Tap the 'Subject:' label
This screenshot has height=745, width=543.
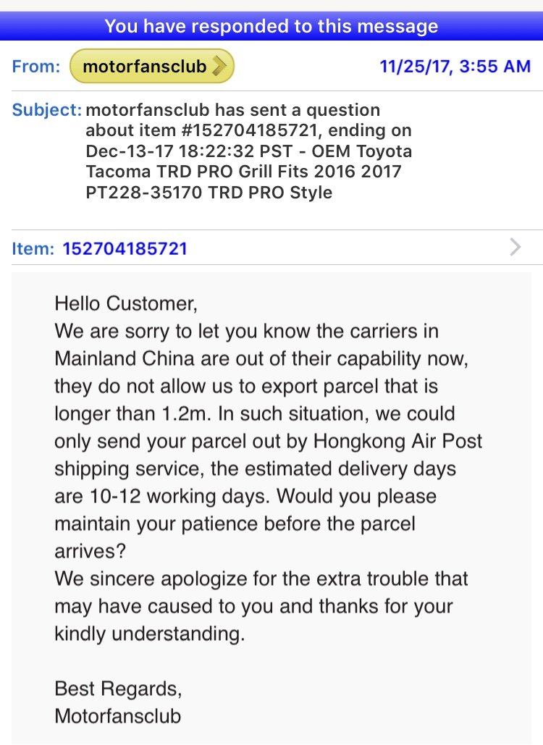[x=47, y=110]
